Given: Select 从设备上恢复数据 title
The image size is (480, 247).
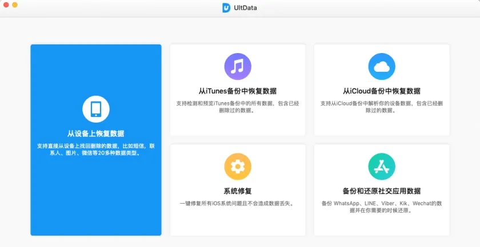Looking at the screenshot, I should 95,134.
